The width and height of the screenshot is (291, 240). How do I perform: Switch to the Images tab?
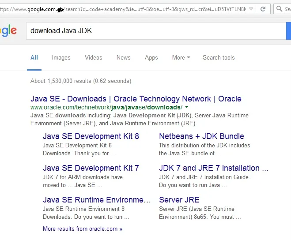(x=61, y=58)
